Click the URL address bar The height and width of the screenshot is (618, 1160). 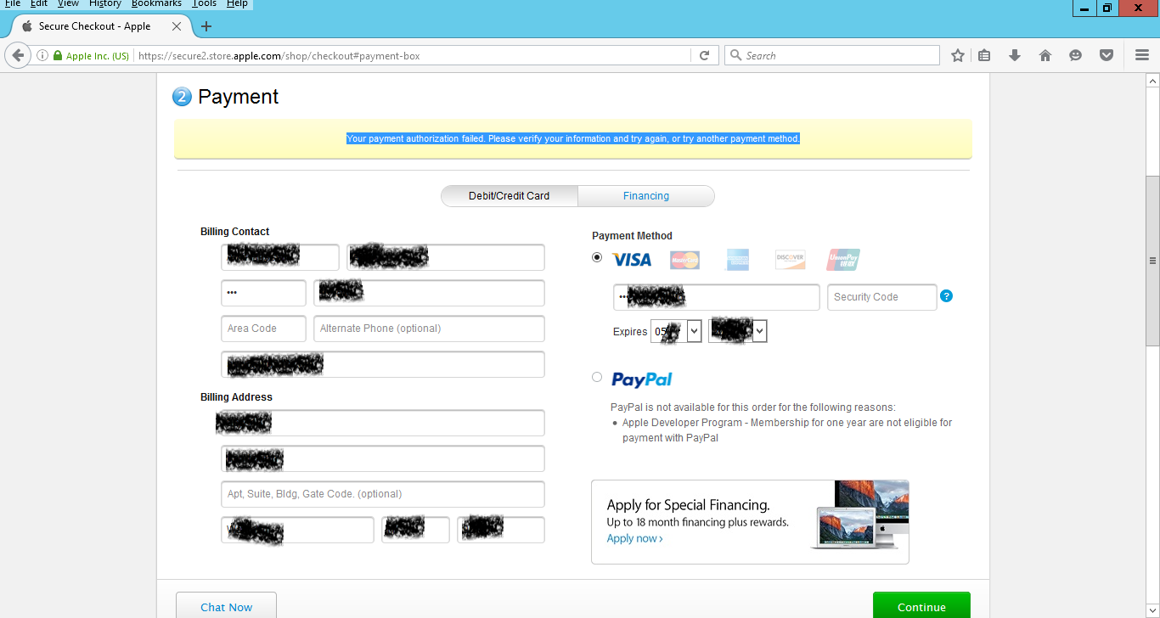pyautogui.click(x=412, y=56)
